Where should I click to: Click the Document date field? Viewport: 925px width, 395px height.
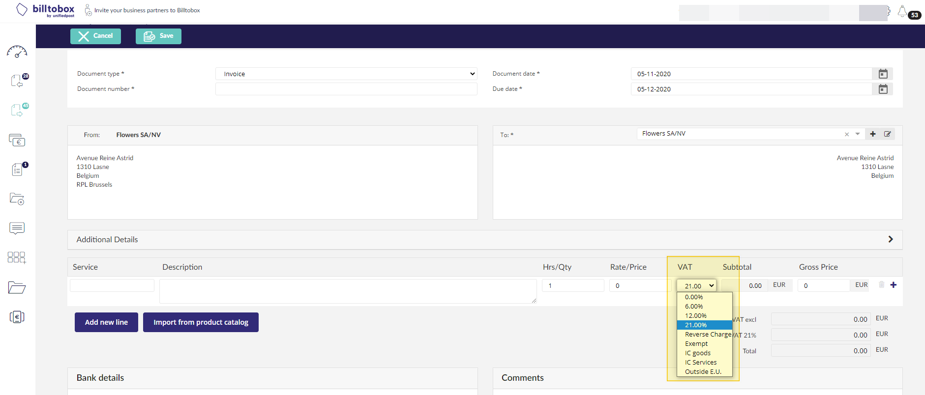pos(751,74)
